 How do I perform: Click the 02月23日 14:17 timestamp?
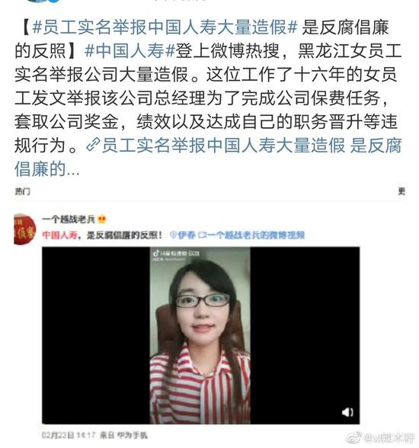69,436
